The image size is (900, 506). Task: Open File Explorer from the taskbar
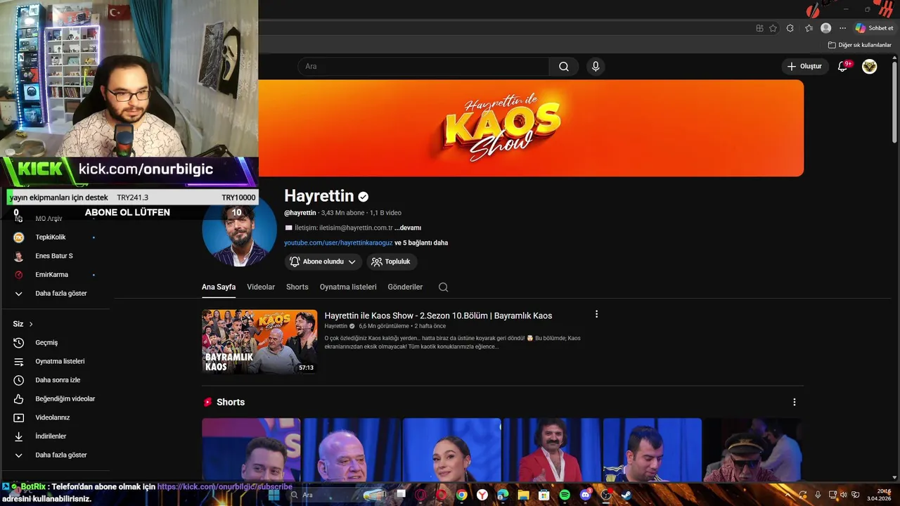pos(523,495)
